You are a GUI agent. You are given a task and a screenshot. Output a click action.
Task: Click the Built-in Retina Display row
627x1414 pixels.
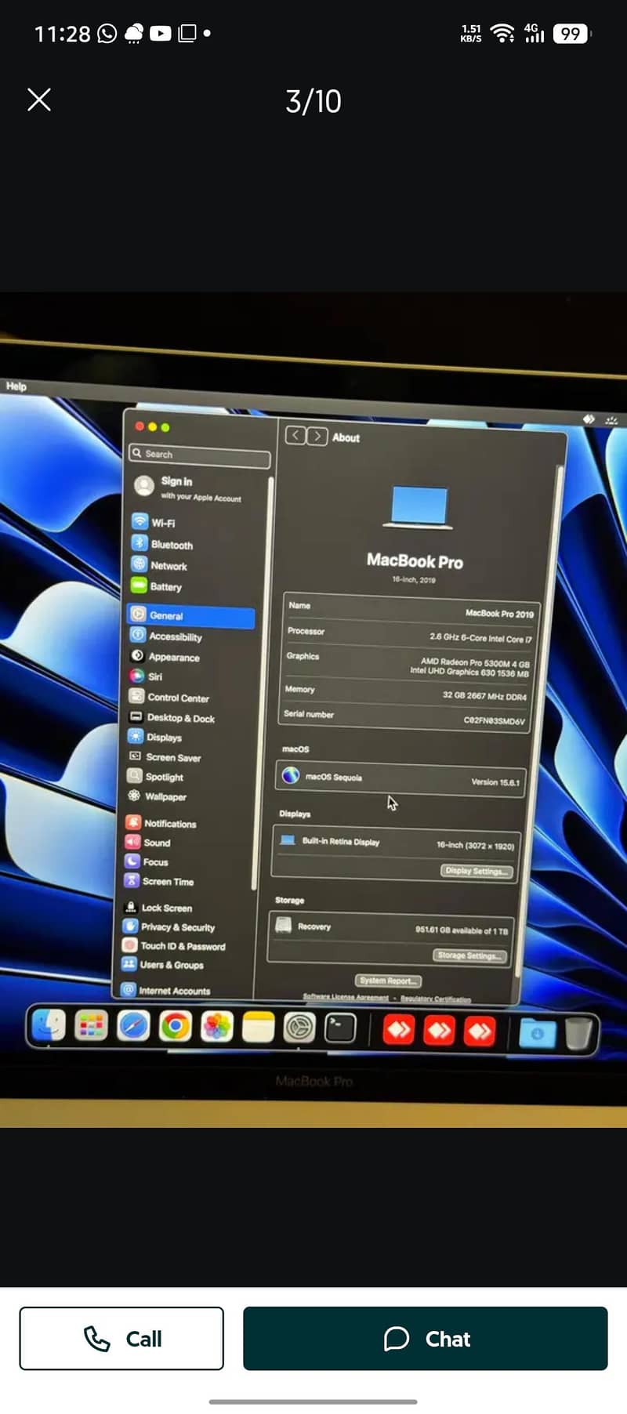[x=396, y=843]
